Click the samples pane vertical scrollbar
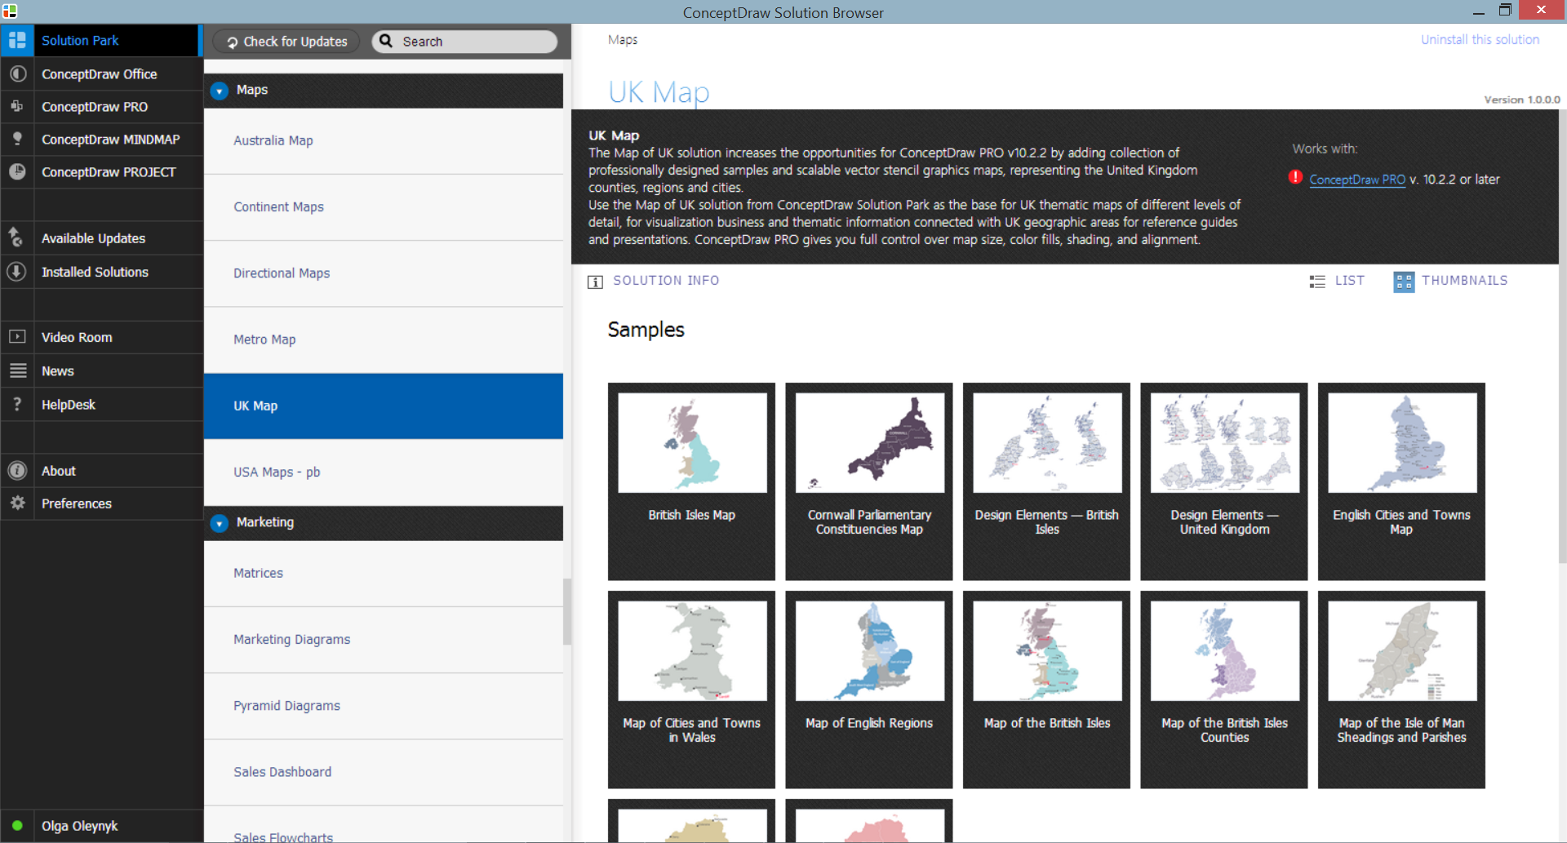Screen dimensions: 1567x843 1562,335
